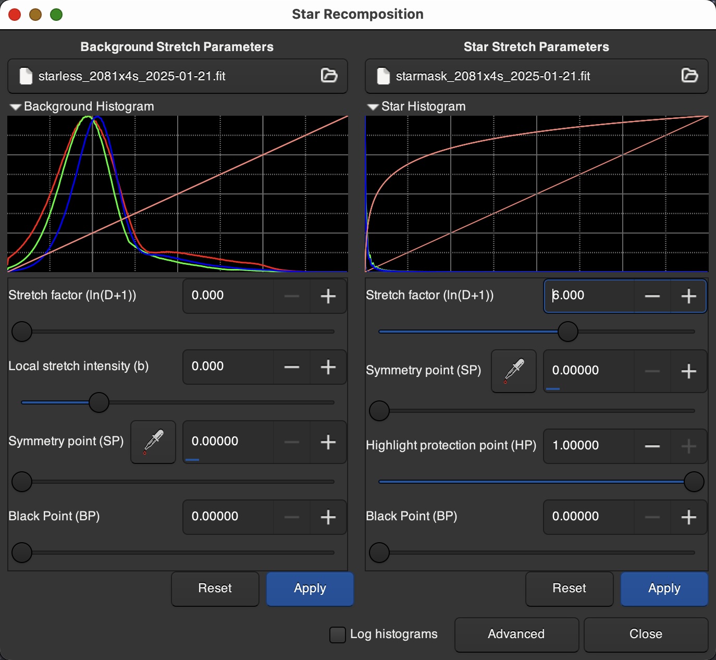Increase background local stretch intensity with plus

point(328,367)
